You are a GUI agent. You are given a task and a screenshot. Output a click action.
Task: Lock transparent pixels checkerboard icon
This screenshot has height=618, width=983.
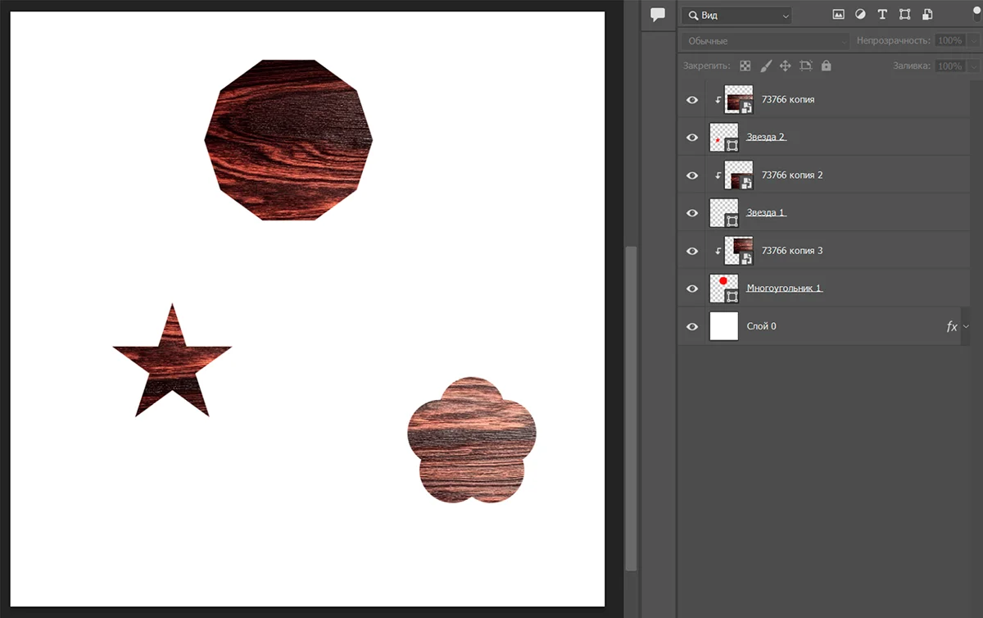tap(745, 66)
